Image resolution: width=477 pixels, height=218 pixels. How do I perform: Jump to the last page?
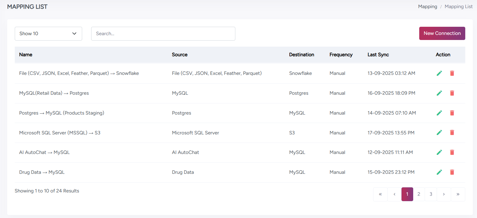pos(458,194)
